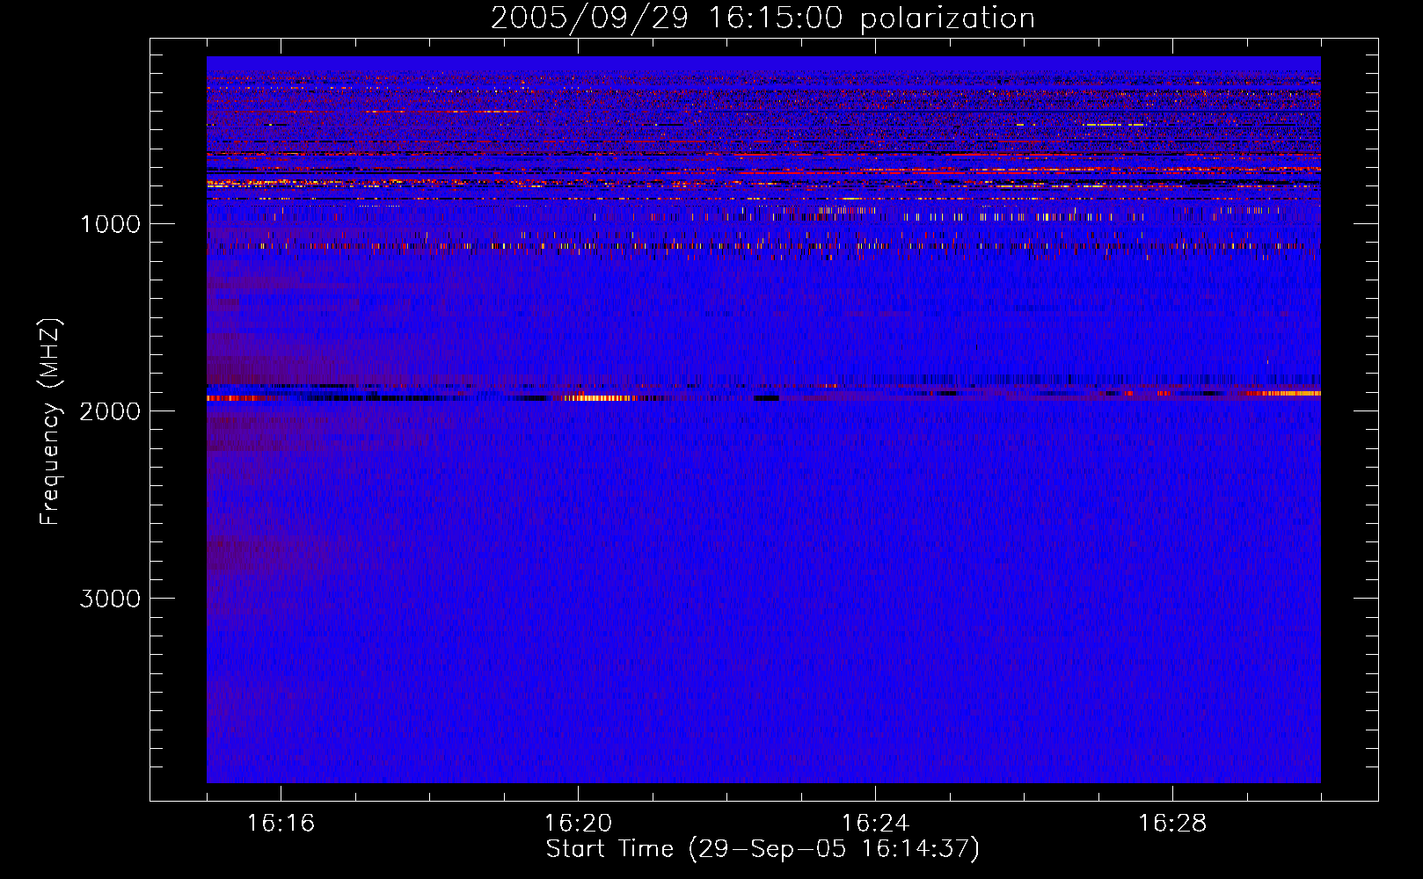
Task: Click the 16:20 time tick label
Action: 578,824
